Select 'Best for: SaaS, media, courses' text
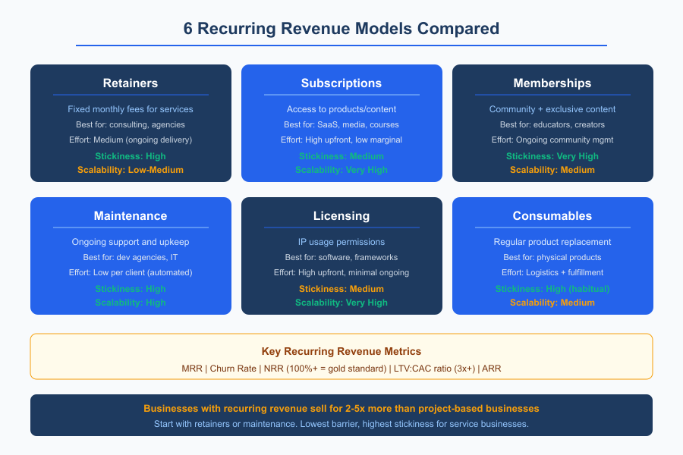 pos(341,124)
